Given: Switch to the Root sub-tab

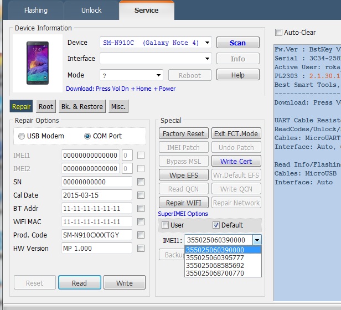Looking at the screenshot, I should click(x=46, y=106).
